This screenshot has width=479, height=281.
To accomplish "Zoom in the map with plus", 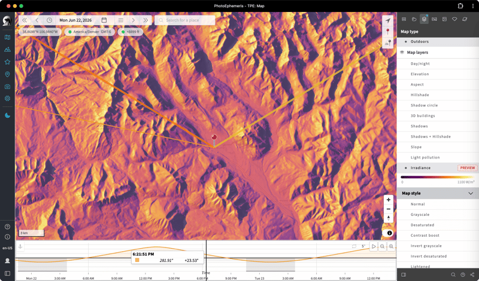I will 388,200.
